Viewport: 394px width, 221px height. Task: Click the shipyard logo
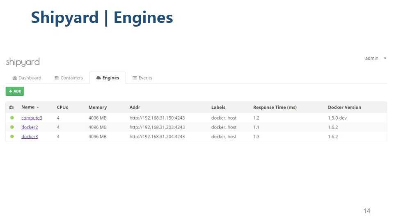[x=23, y=62]
